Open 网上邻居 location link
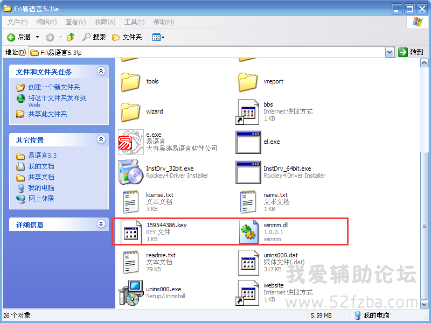This screenshot has width=431, height=323. click(x=41, y=198)
